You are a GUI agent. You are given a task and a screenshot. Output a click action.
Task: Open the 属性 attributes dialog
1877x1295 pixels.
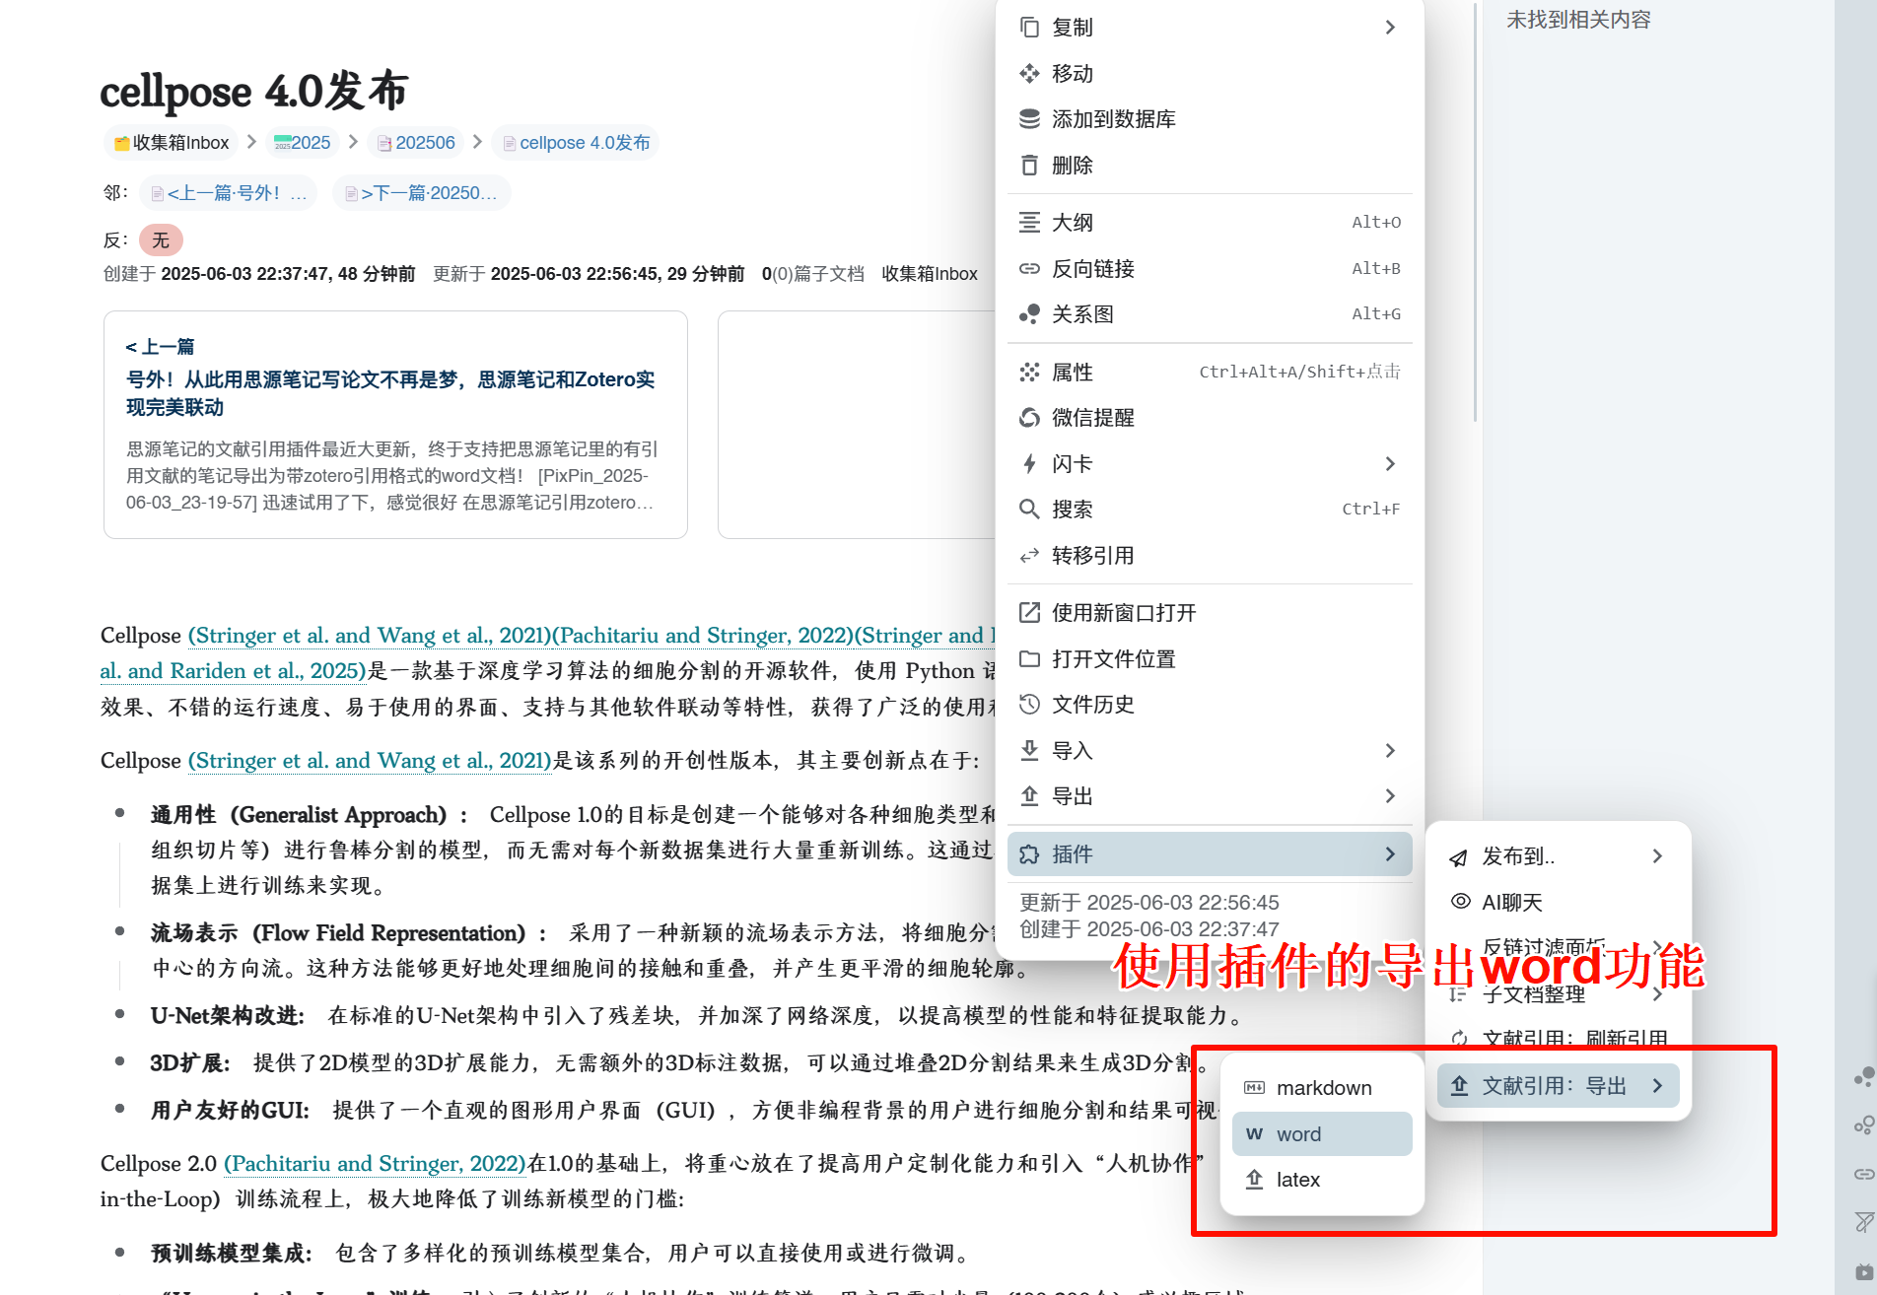(x=1210, y=373)
